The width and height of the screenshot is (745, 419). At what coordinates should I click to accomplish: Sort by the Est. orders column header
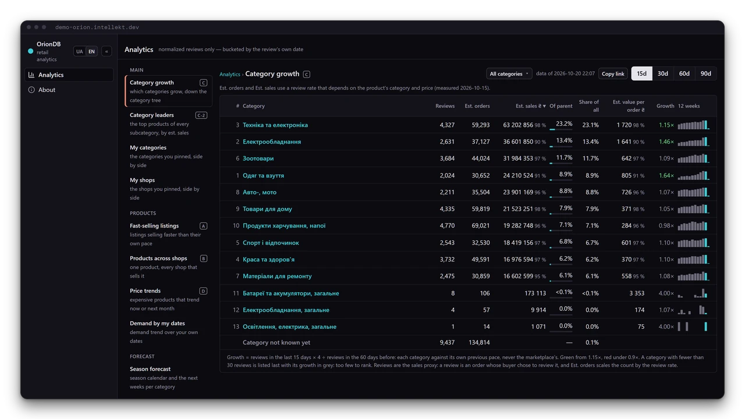(477, 106)
